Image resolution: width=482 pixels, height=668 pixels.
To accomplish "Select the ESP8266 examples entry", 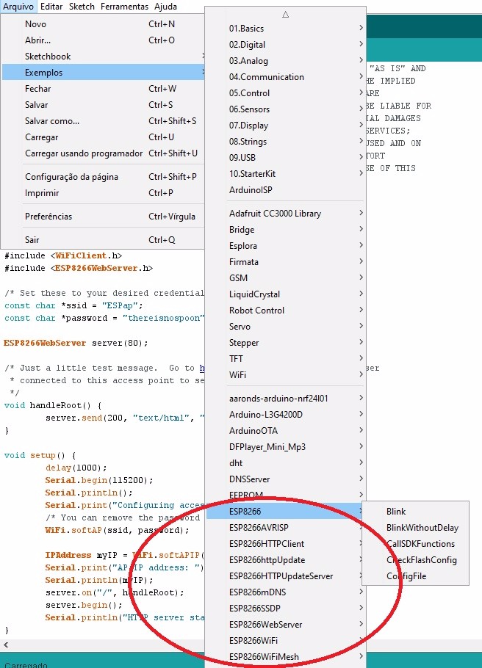I will [285, 511].
